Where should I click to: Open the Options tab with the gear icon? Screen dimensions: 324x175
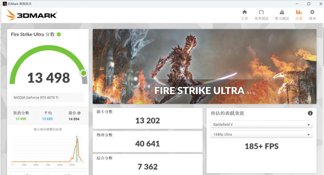(312, 15)
